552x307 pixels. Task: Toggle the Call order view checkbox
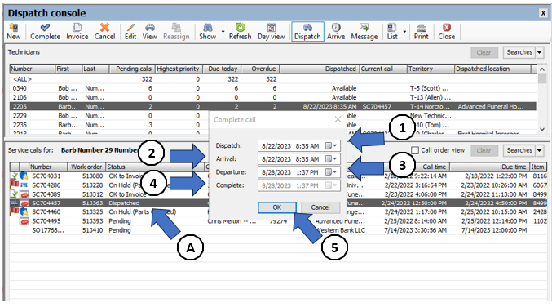click(x=415, y=150)
